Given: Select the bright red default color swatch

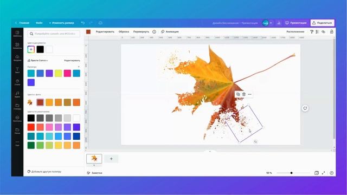Looking at the screenshot, I should click(31, 127).
